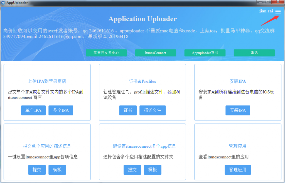Choose 单个IPA upload button
This screenshot has height=183, width=285.
tap(33, 110)
